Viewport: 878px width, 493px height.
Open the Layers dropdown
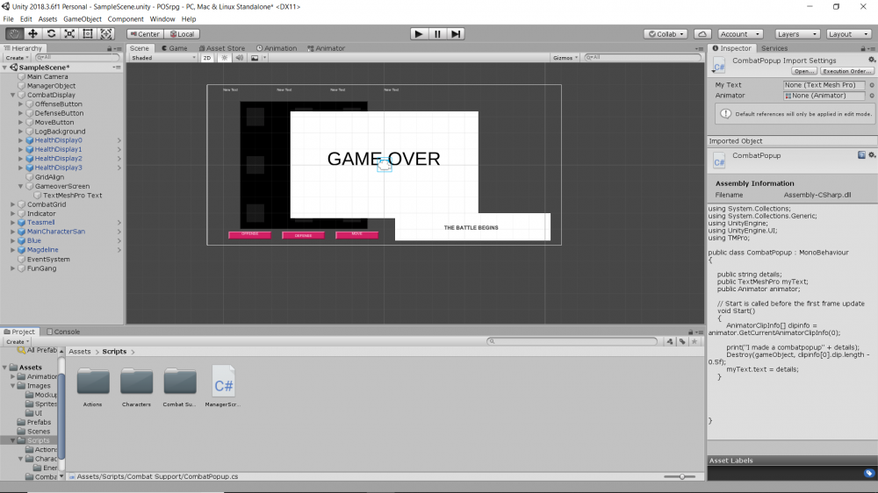pos(797,34)
